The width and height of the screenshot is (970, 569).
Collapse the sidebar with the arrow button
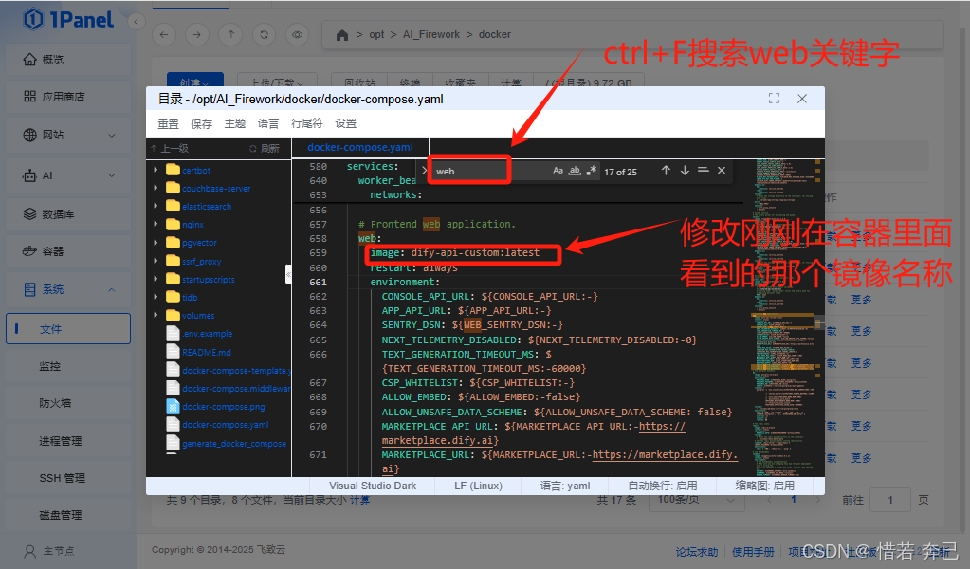tap(137, 22)
